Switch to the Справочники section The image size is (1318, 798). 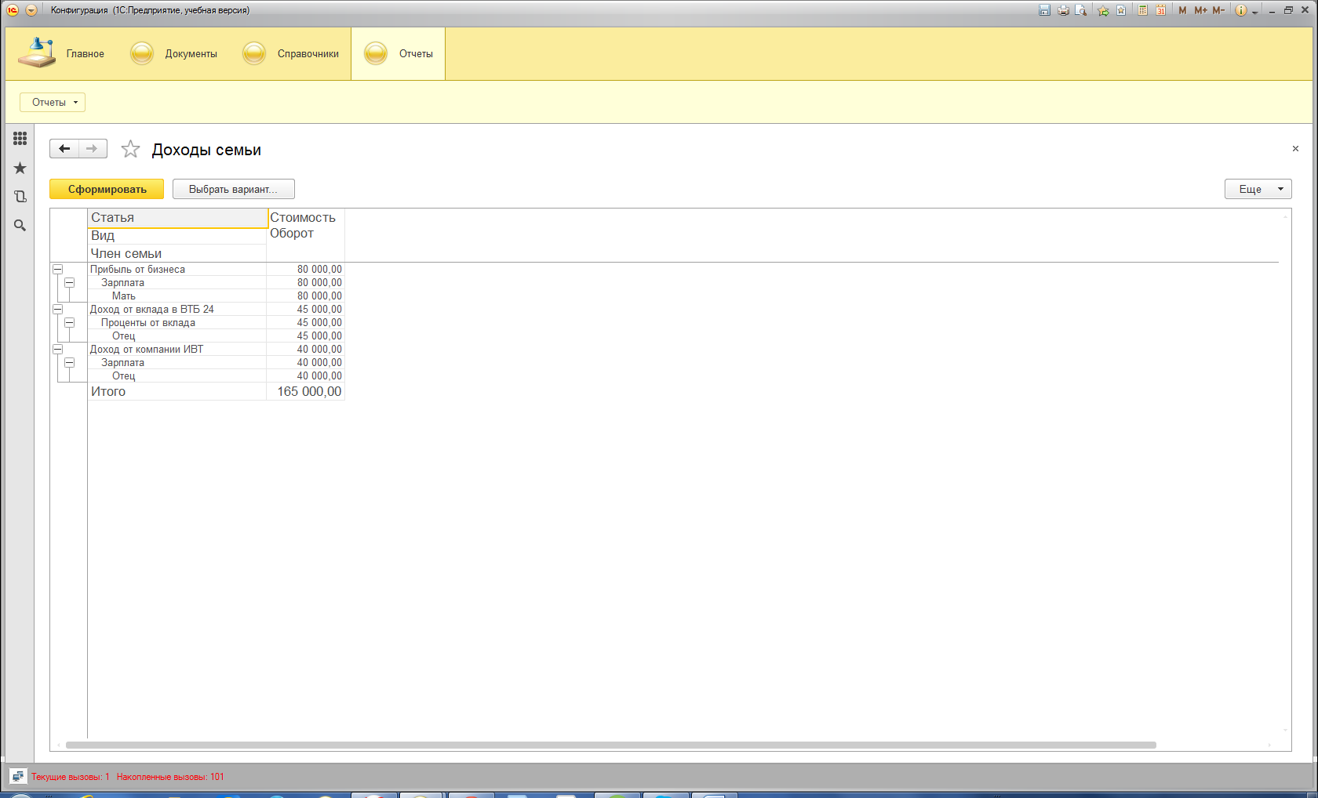coord(291,54)
